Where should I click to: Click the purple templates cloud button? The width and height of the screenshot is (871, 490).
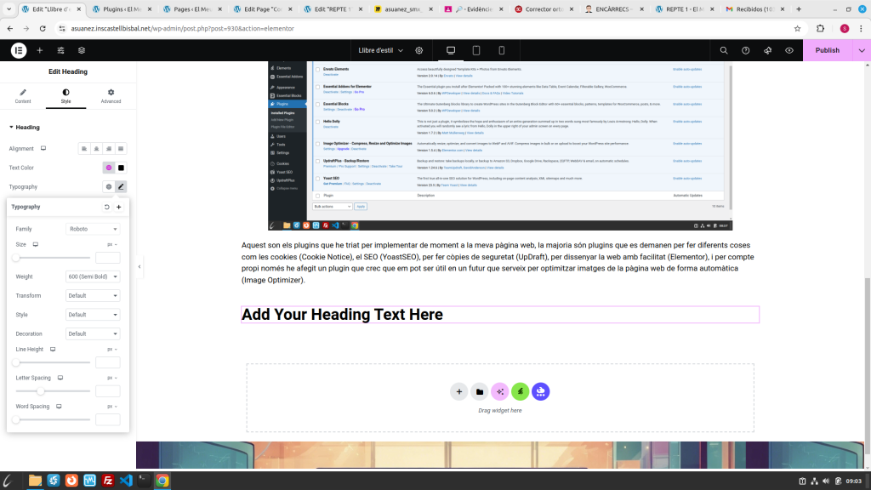point(540,391)
